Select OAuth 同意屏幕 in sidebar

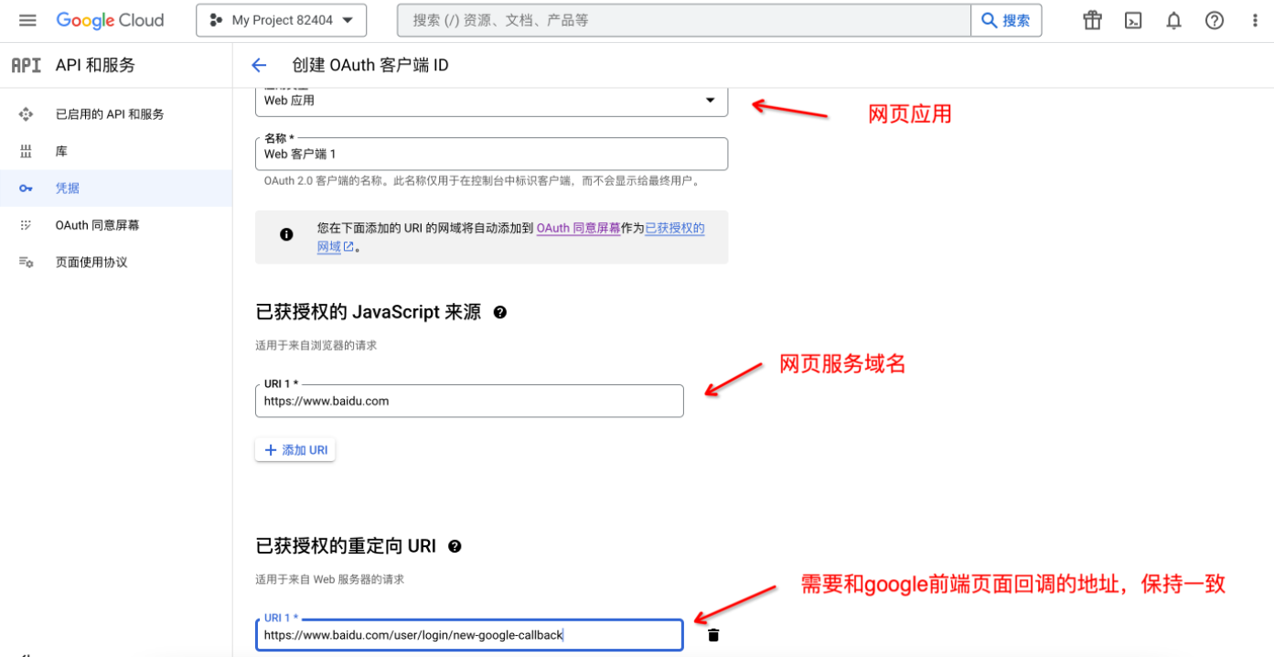tap(116, 225)
